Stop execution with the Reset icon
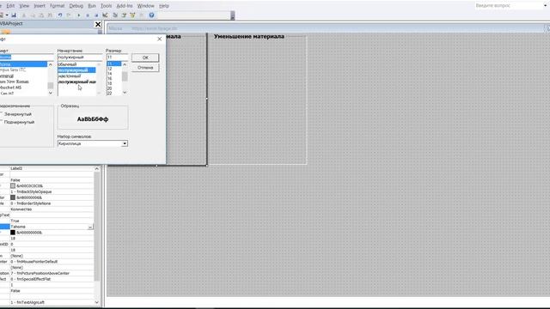 tap(96, 15)
